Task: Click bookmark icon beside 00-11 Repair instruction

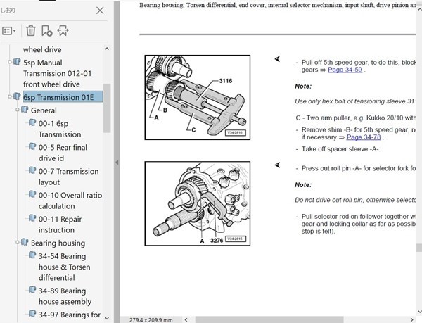Action: point(32,218)
